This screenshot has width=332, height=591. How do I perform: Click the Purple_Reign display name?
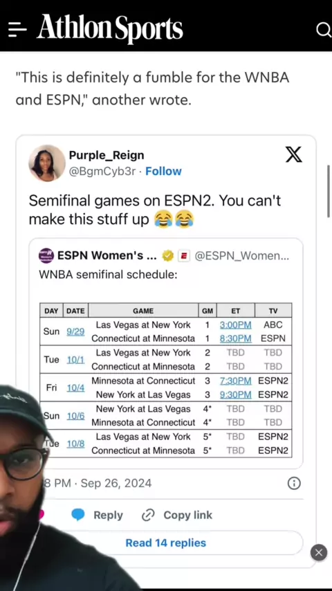tap(107, 155)
